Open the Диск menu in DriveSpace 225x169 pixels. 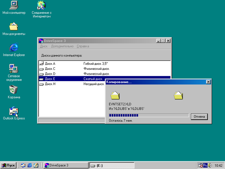(44, 46)
